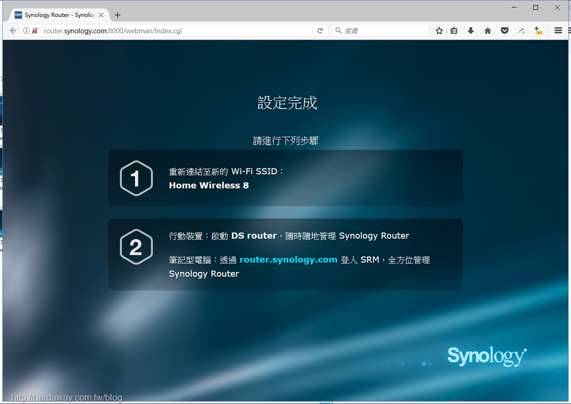This screenshot has width=571, height=404.
Task: Click the Synology logo
Action: pyautogui.click(x=487, y=356)
